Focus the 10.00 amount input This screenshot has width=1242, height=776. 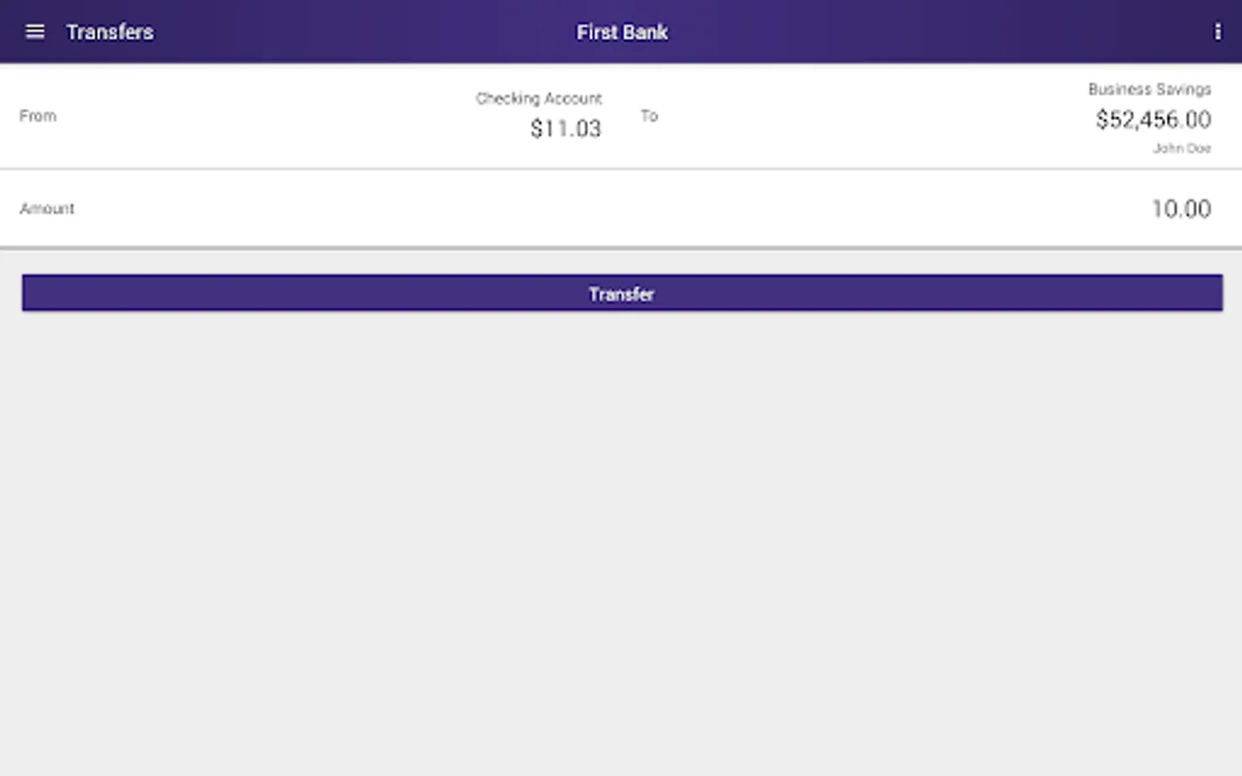(x=1181, y=209)
